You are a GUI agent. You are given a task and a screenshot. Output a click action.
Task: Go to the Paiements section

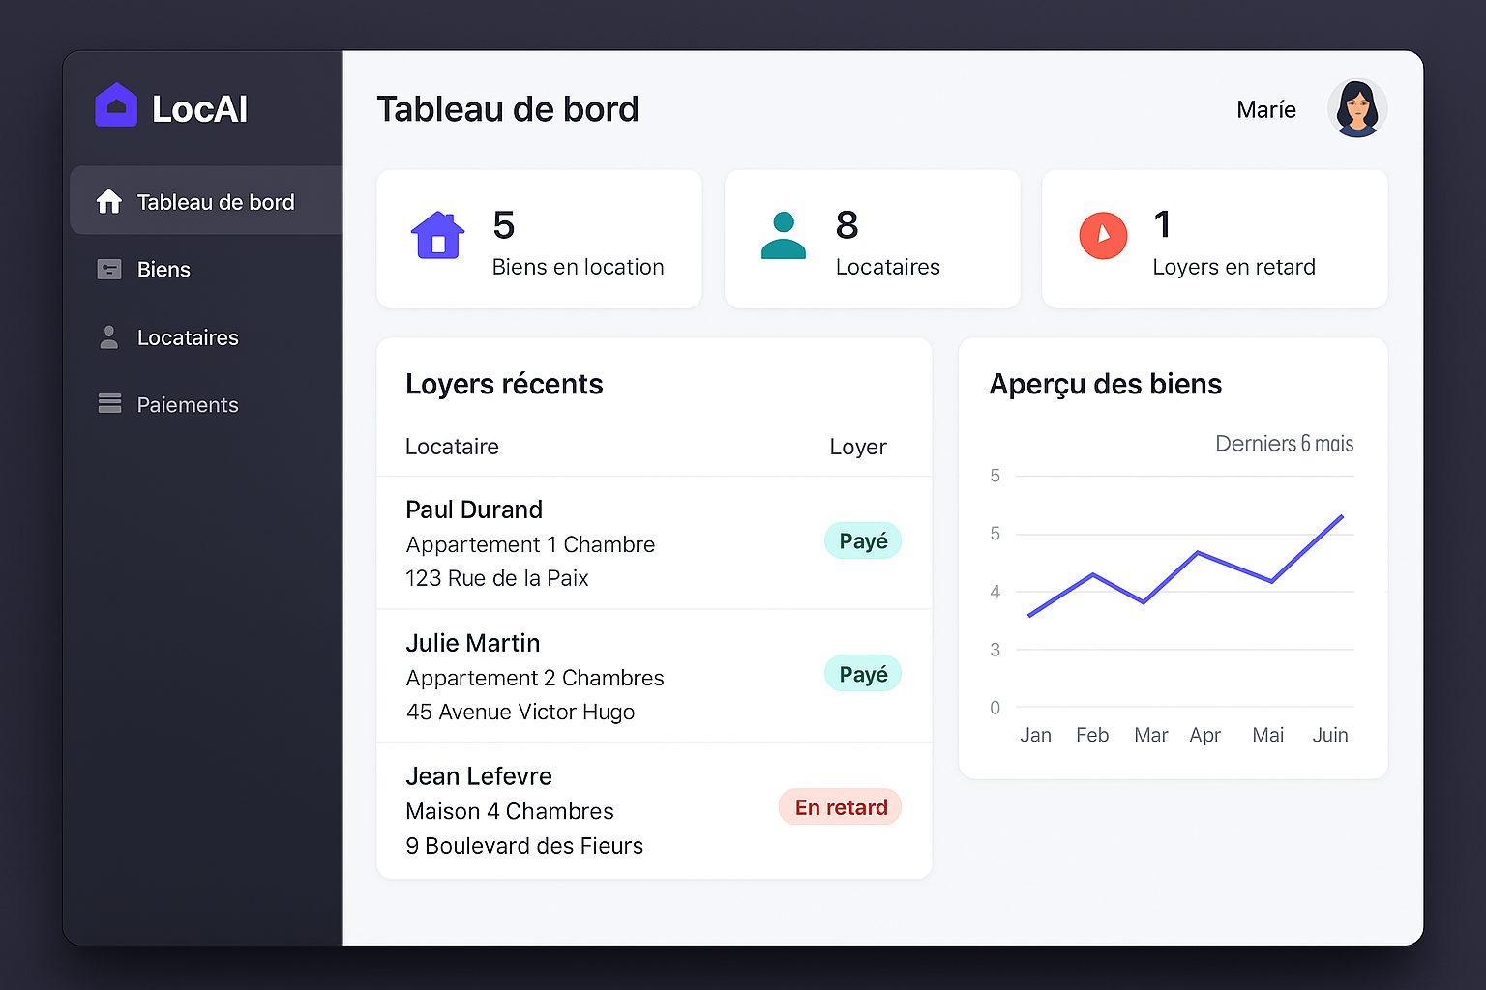(187, 405)
